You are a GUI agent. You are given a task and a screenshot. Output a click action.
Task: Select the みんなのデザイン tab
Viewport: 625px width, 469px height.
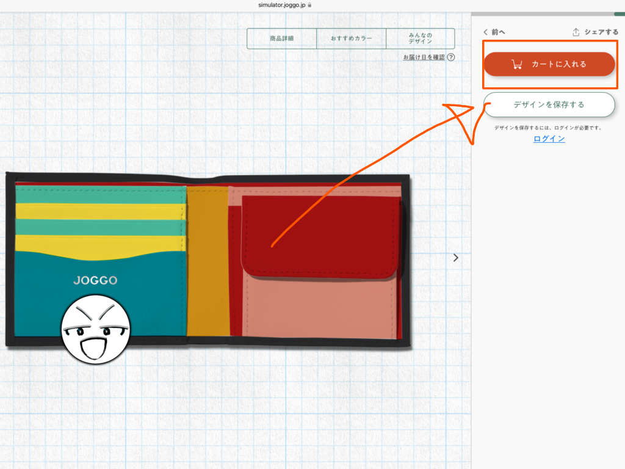pos(420,38)
